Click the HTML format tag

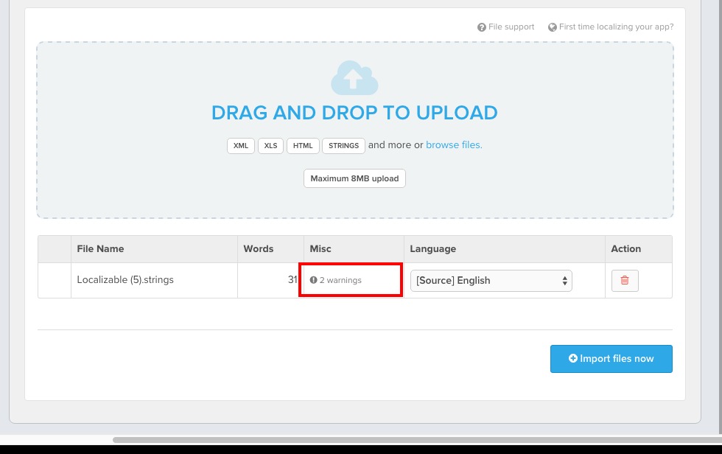(x=303, y=145)
